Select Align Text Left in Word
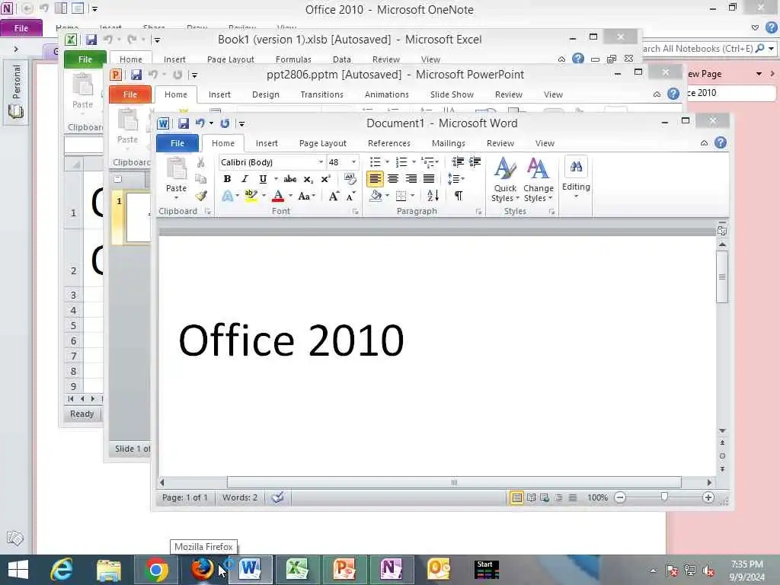This screenshot has width=780, height=585. [375, 178]
